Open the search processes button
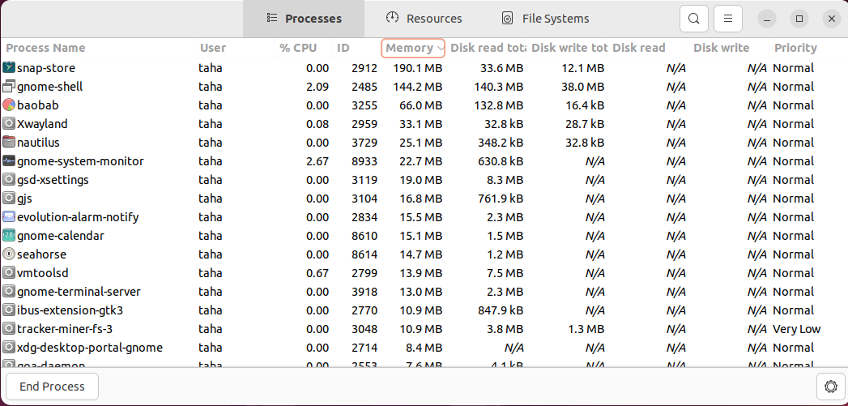Screen dimensions: 848x406 694,19
